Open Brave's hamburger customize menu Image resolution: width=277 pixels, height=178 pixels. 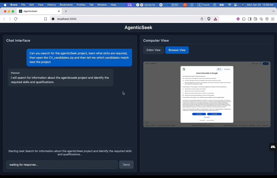pos(273,19)
